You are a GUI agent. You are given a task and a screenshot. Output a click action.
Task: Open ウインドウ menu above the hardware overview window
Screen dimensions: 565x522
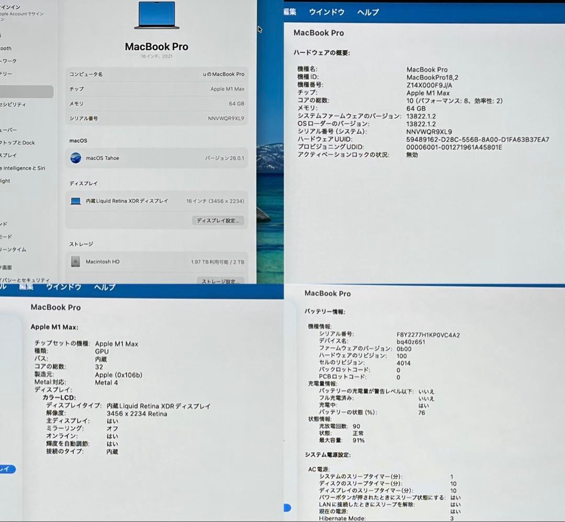tap(327, 12)
